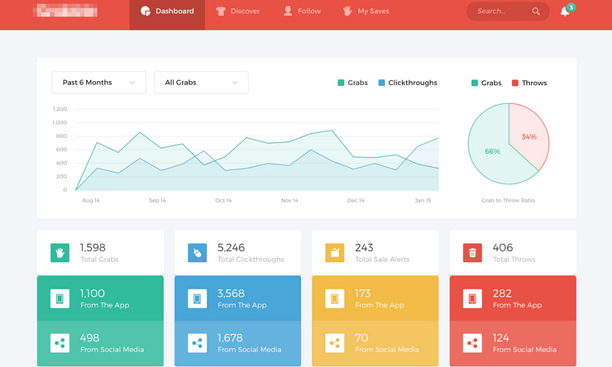This screenshot has height=367, width=612.
Task: Click the Dashboard pie chart icon
Action: (x=146, y=11)
